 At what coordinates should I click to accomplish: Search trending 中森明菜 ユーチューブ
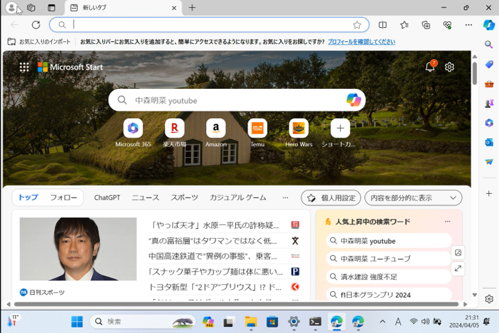click(389, 259)
